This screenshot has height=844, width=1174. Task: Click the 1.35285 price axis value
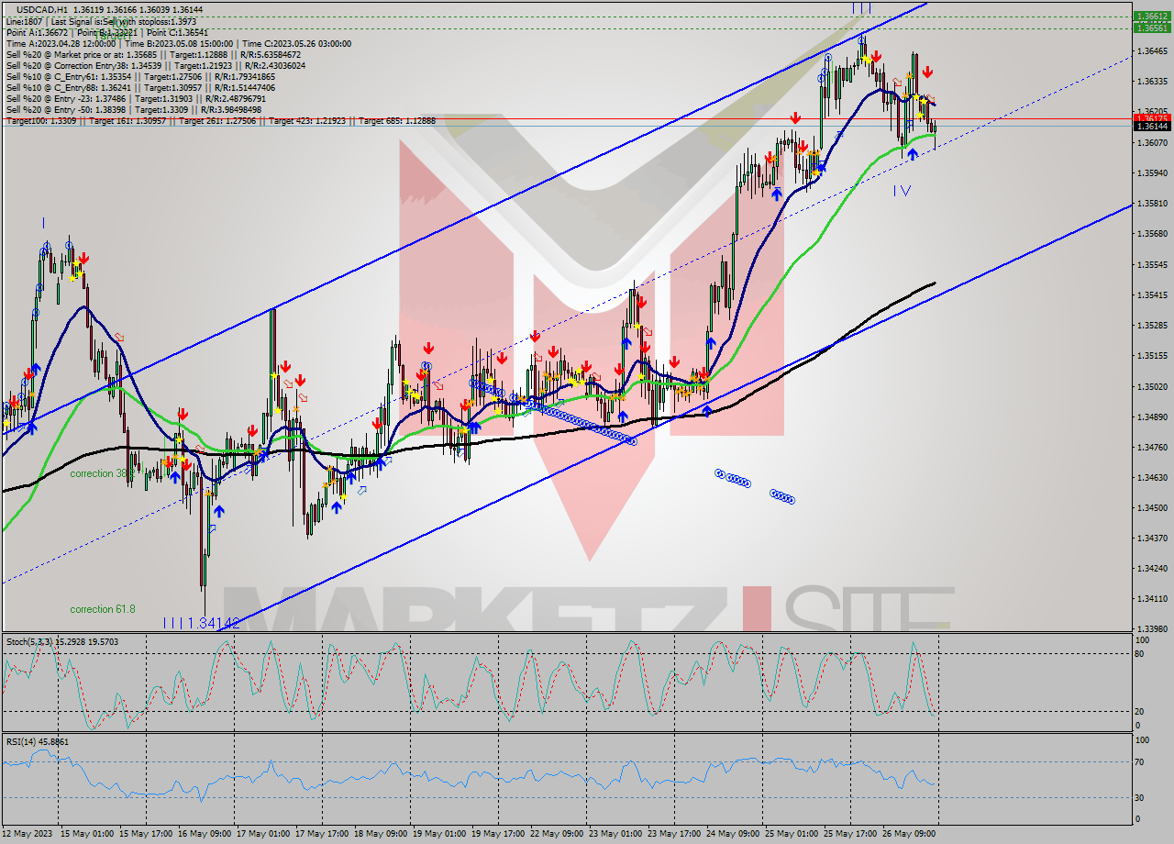click(x=1151, y=325)
